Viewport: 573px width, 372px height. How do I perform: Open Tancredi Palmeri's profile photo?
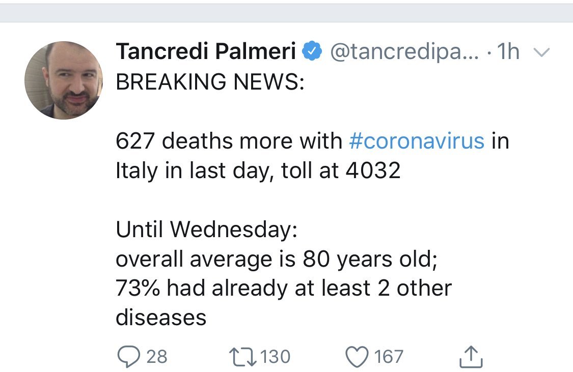[64, 80]
